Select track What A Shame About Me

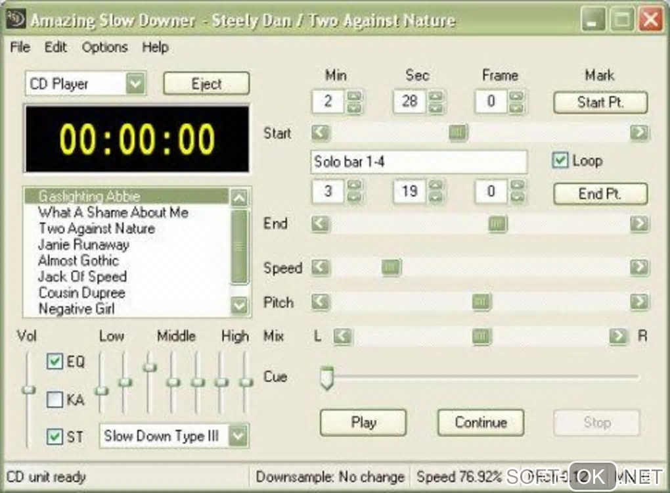pos(127,212)
